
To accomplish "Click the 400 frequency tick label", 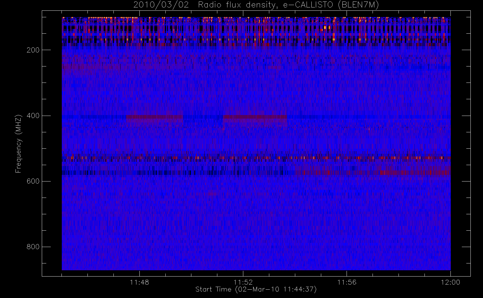I will [x=33, y=116].
